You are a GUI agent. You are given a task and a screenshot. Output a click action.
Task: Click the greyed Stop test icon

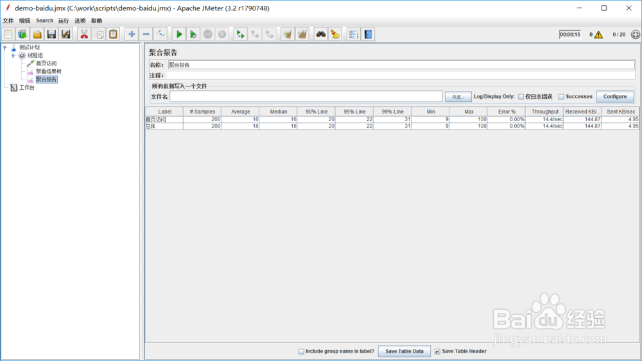(x=207, y=35)
